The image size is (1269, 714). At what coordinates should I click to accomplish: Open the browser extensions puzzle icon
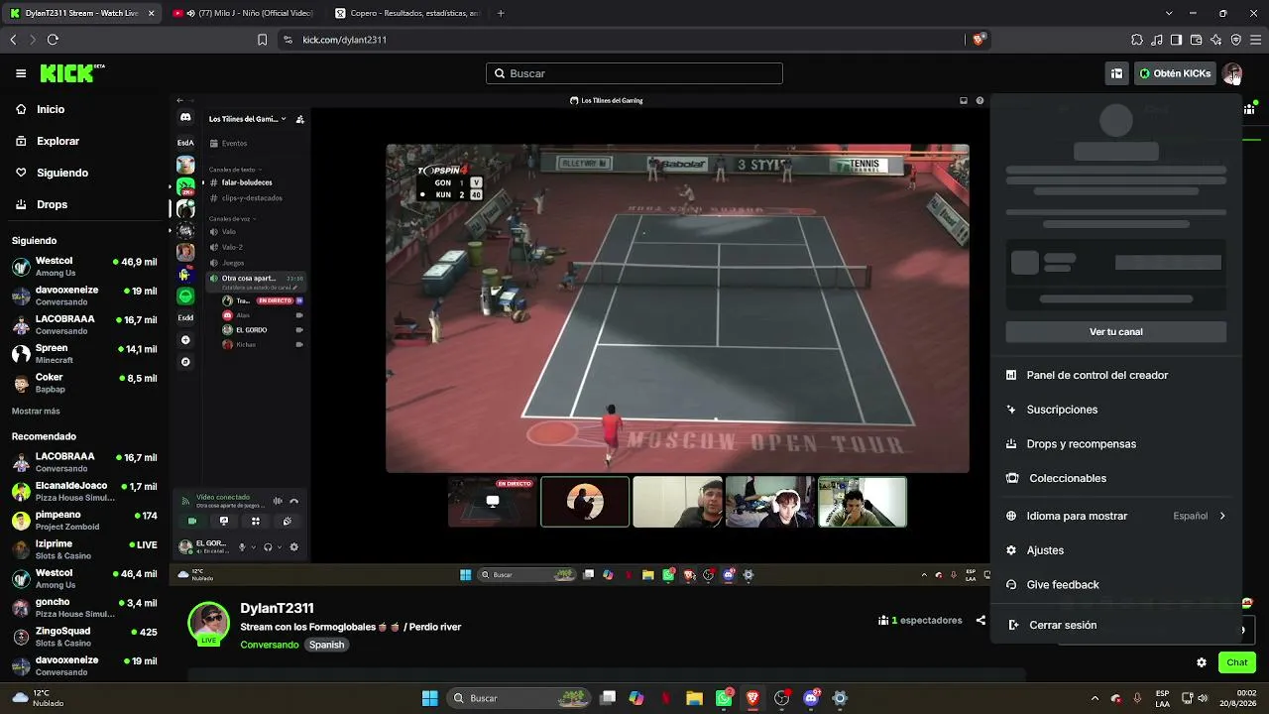(x=1137, y=40)
